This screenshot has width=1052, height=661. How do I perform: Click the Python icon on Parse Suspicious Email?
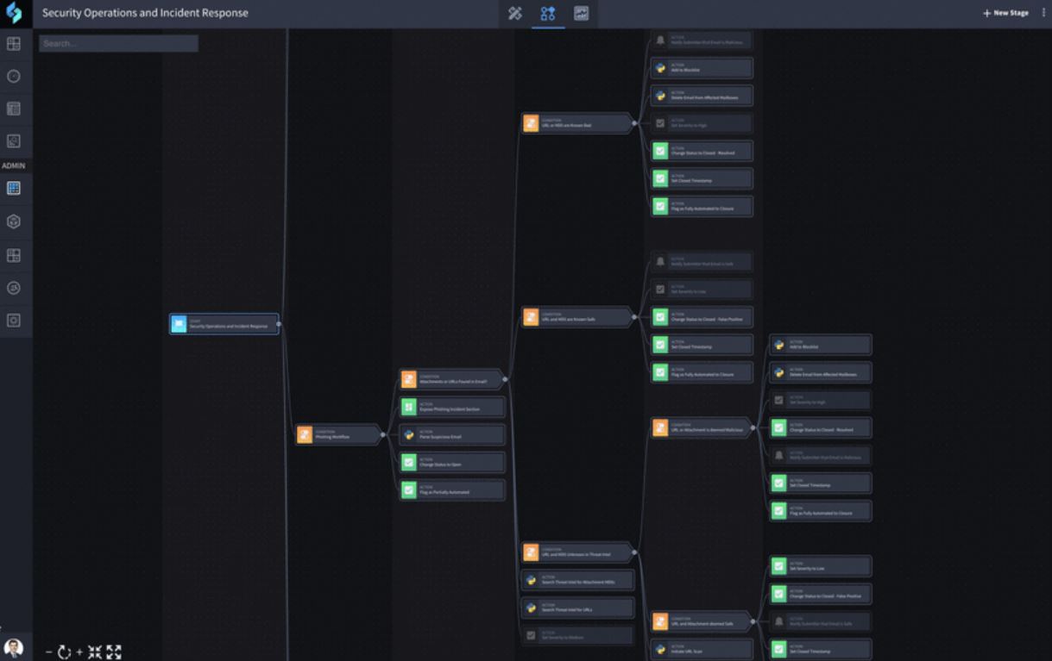(x=409, y=434)
